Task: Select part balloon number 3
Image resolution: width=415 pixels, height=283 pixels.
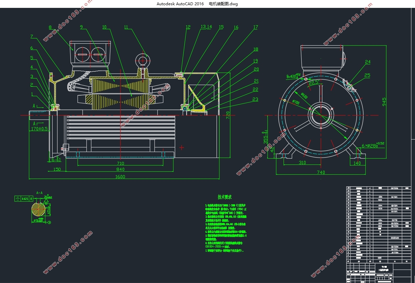Action: (32, 76)
